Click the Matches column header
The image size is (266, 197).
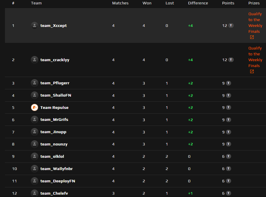pos(120,3)
